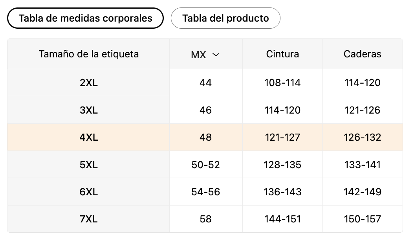Select the 3XL size row label
This screenshot has height=246, width=414.
pos(89,110)
